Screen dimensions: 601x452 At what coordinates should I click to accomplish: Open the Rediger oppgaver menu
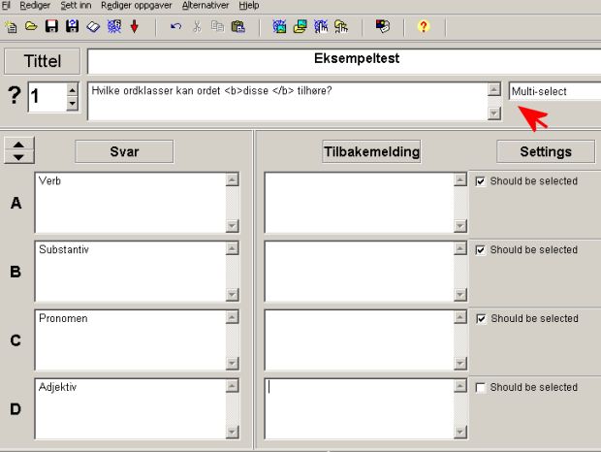click(x=137, y=6)
